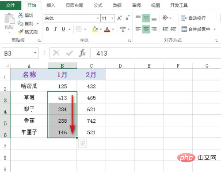Click the Copy icon

pyautogui.click(x=20, y=23)
